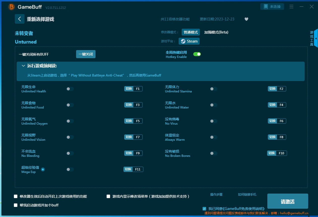Uncheck the GameBuff disclaimer agreement box
This screenshot has width=318, height=217.
pyautogui.click(x=204, y=209)
